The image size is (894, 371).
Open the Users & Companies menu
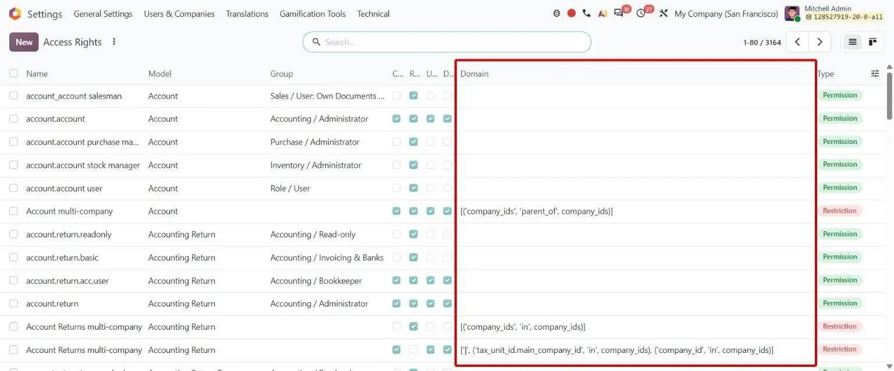click(179, 13)
